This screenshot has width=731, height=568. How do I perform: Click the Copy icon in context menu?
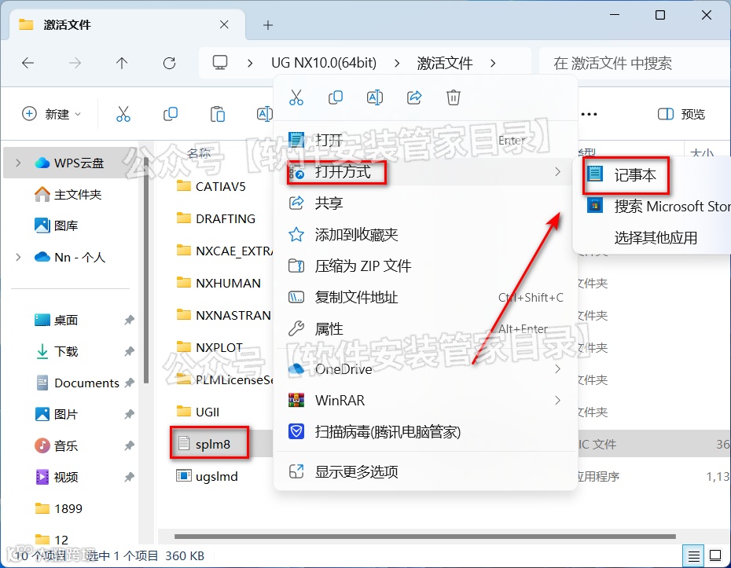(335, 97)
